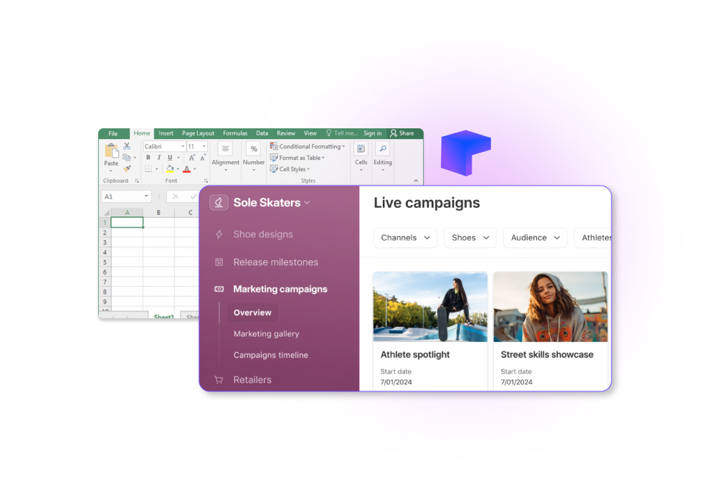Open the Font Color dropdown arrow
Screen dimensions: 709x481
coord(195,169)
